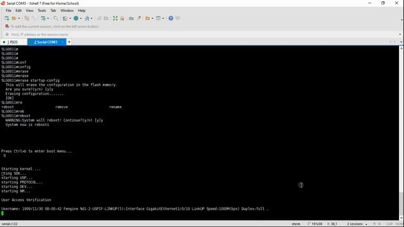Open the File menu

[x=8, y=11]
